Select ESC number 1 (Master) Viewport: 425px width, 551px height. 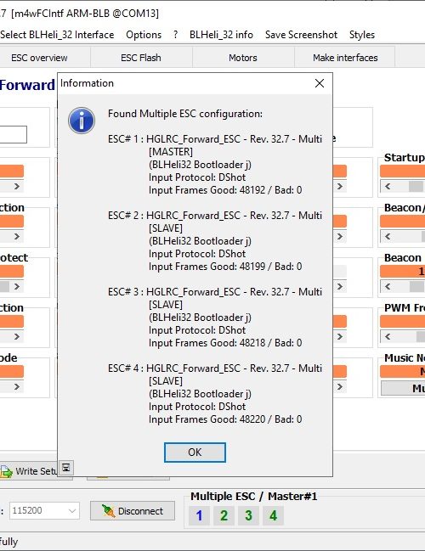point(199,515)
